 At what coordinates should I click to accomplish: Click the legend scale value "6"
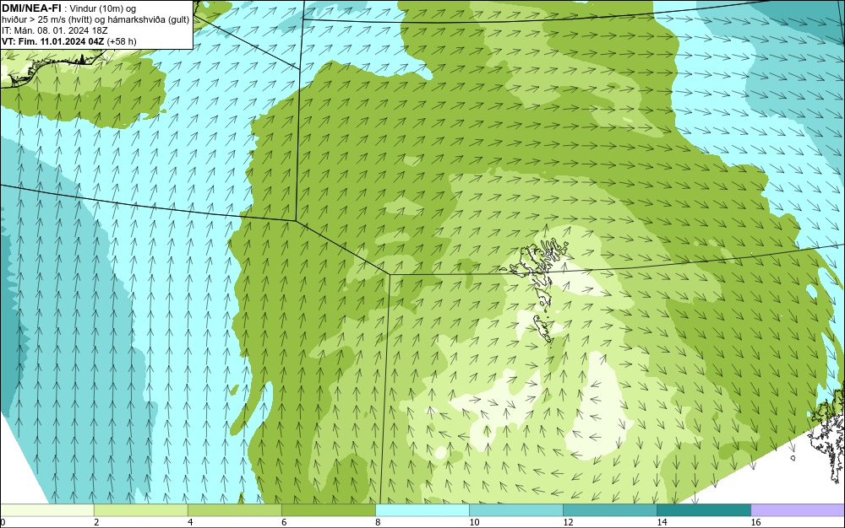pyautogui.click(x=284, y=522)
